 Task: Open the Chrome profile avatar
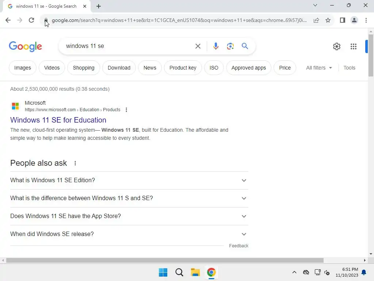click(354, 20)
